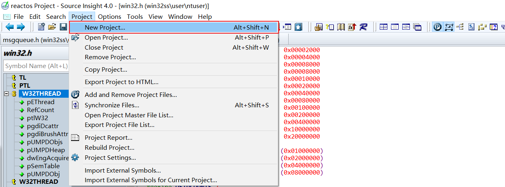
Task: Open the Tools menu
Action: (x=135, y=16)
